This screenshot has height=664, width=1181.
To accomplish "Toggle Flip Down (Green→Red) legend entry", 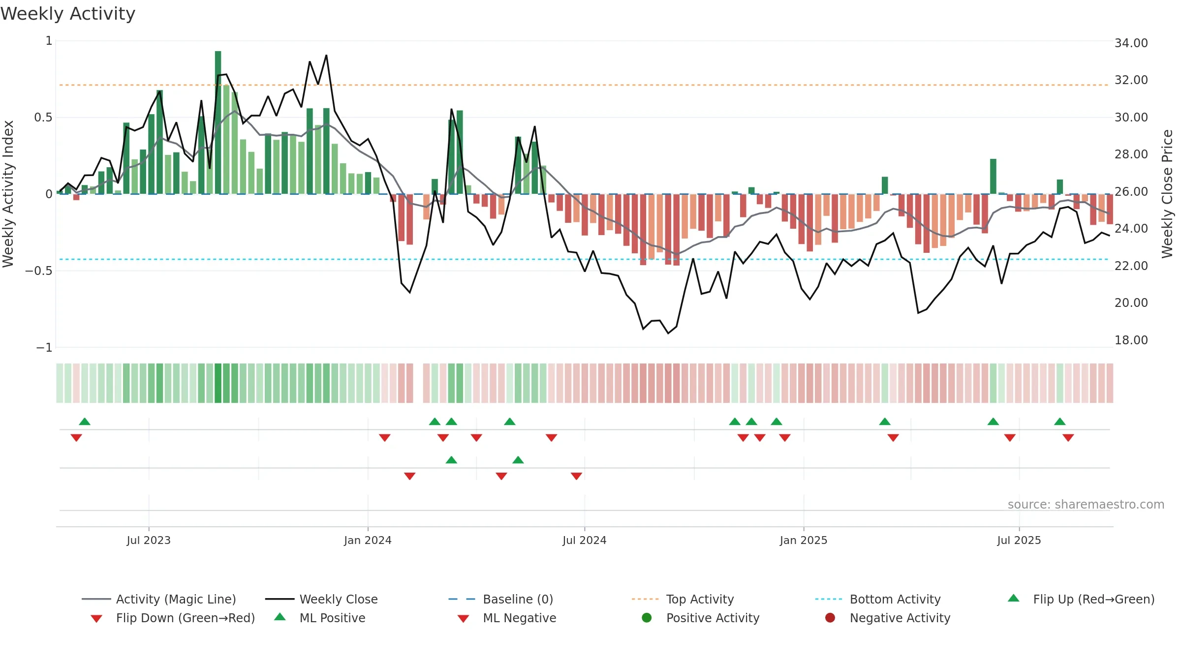I will tap(173, 618).
